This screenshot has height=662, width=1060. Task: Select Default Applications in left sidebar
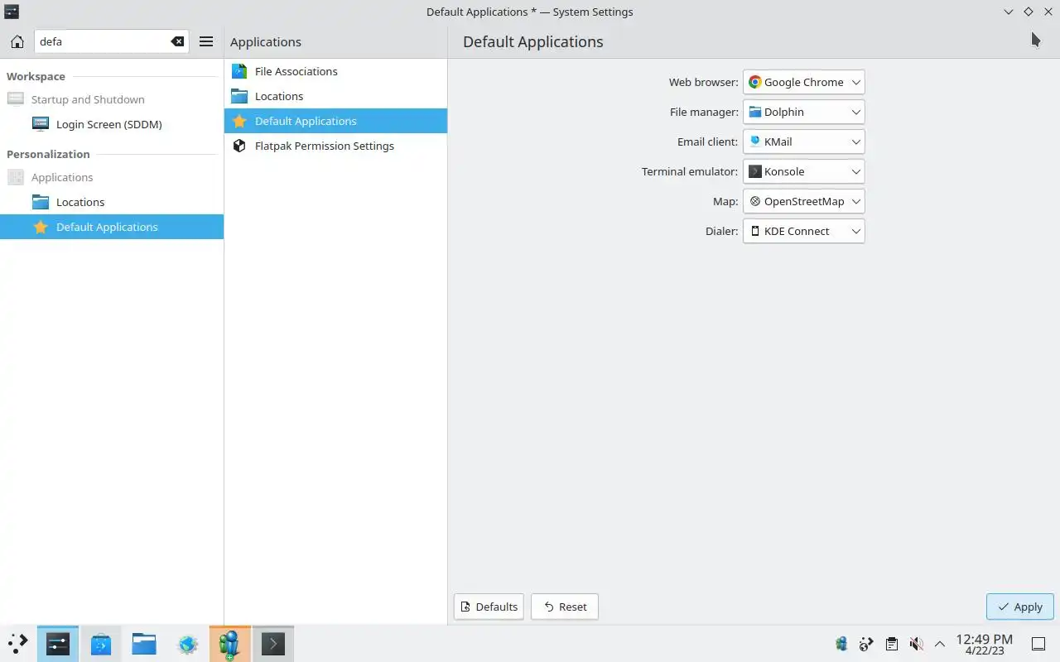click(x=112, y=227)
